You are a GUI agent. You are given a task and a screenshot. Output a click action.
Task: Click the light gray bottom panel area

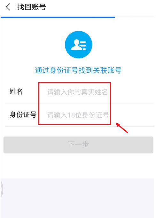[x=78, y=198]
